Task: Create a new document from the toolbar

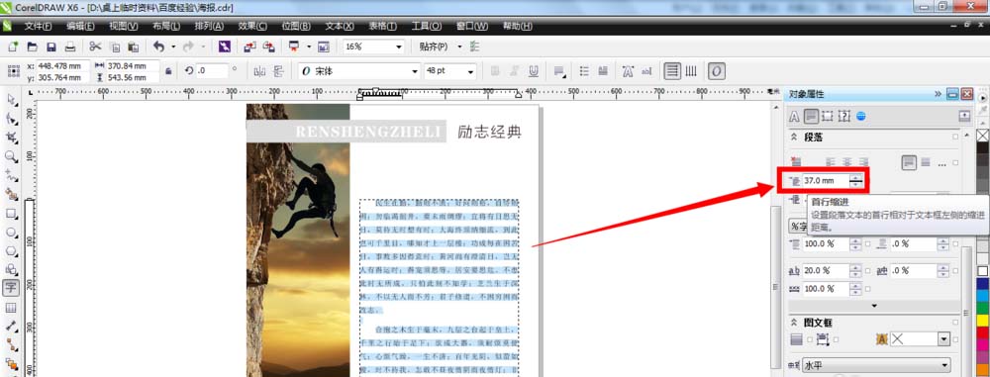Action: click(13, 47)
